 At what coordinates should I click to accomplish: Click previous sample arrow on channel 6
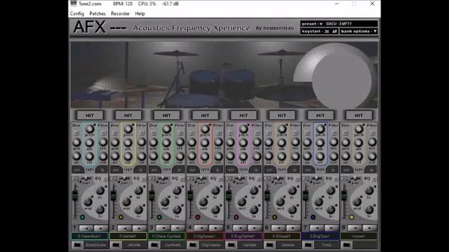tap(278, 228)
